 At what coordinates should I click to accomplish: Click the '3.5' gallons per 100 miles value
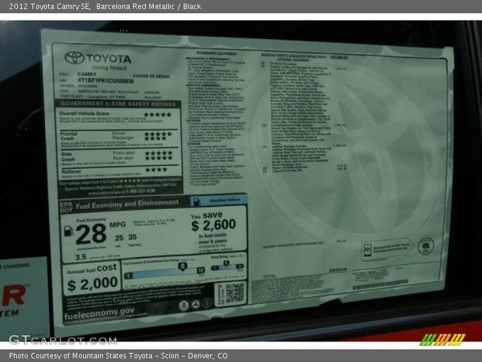81,257
